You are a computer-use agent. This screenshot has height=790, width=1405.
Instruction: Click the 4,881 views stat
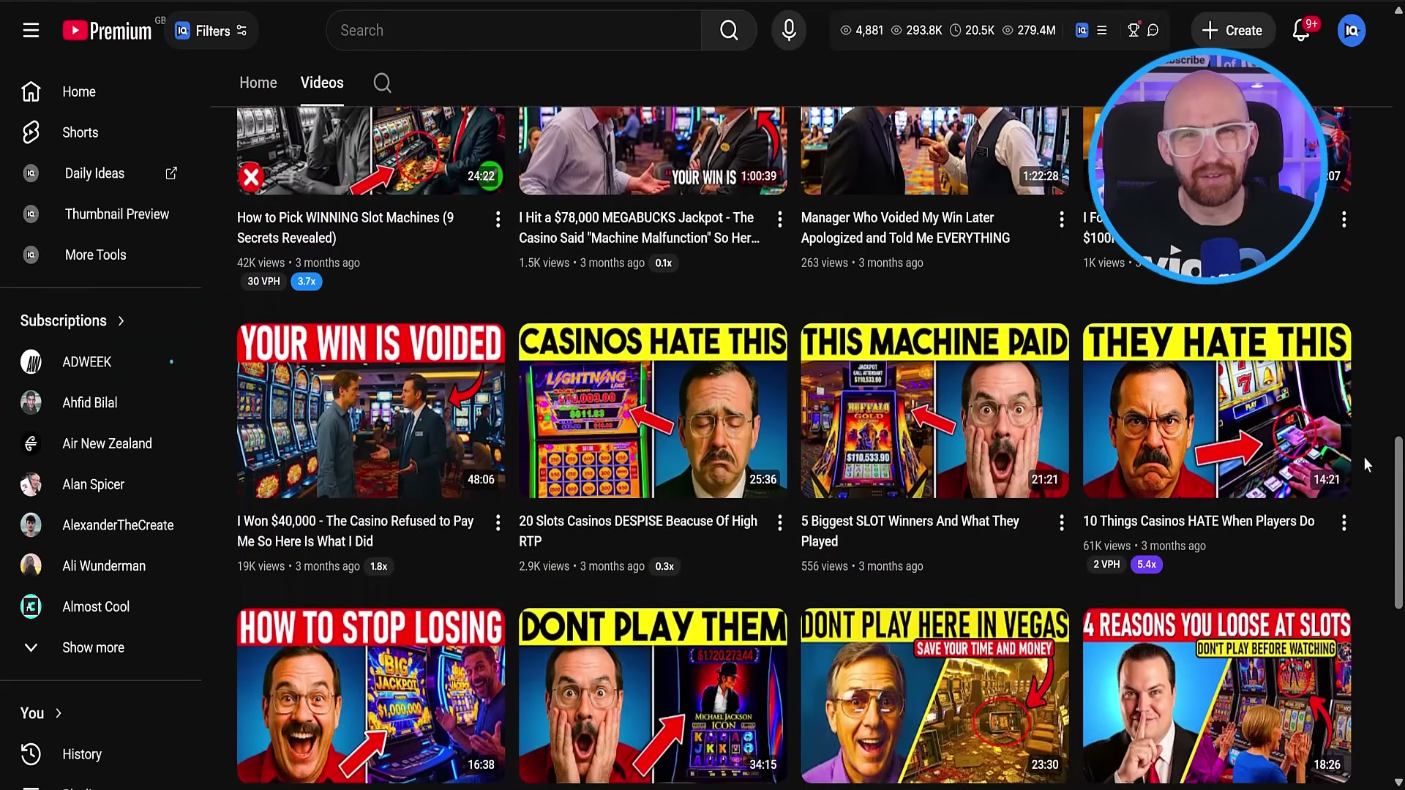click(861, 30)
